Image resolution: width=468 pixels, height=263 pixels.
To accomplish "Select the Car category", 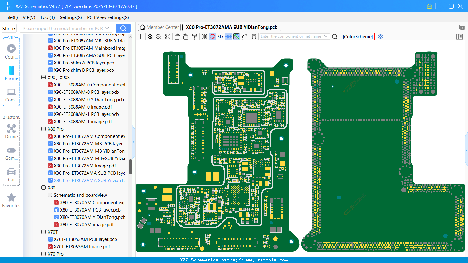I will [11, 175].
